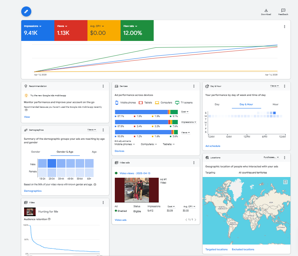
Task: Open the Recommendation card three-dot menu
Action: pos(103,86)
